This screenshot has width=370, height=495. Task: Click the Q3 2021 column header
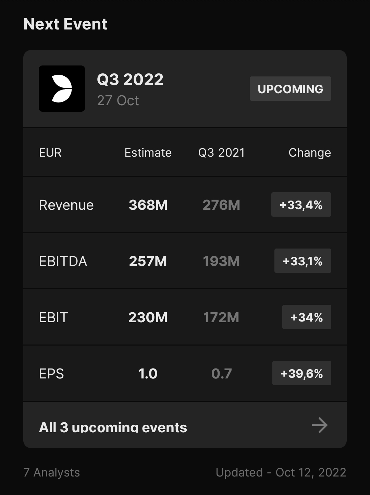click(x=221, y=153)
